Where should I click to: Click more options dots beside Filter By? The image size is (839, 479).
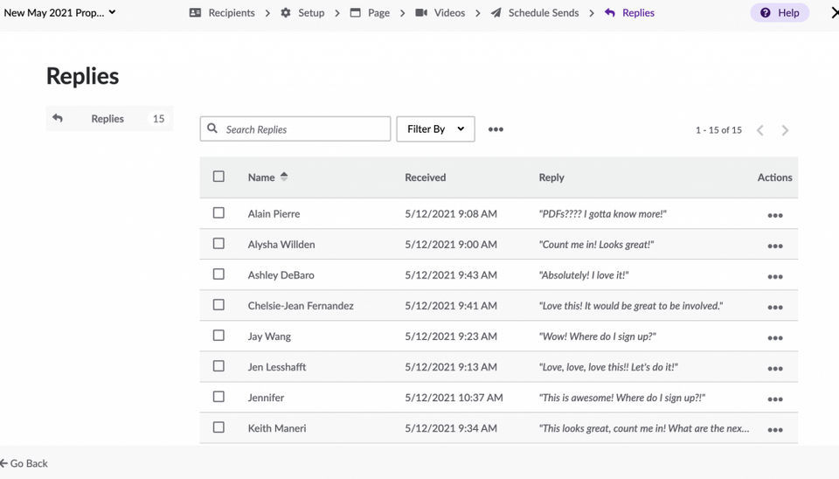[496, 129]
